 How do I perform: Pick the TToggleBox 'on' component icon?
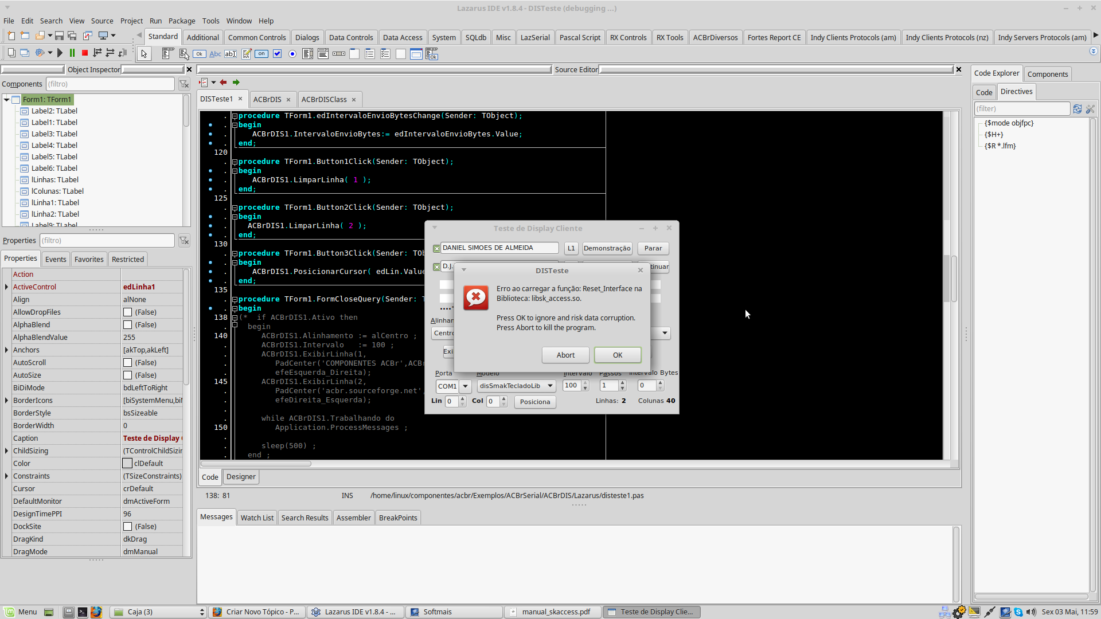tap(261, 54)
